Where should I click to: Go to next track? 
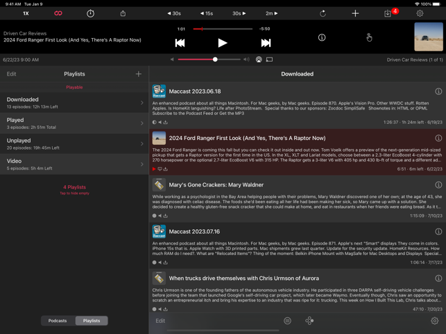[266, 43]
